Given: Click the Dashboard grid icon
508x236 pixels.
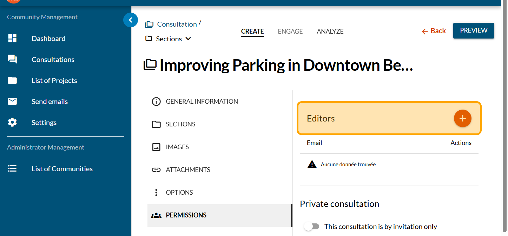Looking at the screenshot, I should pyautogui.click(x=12, y=39).
